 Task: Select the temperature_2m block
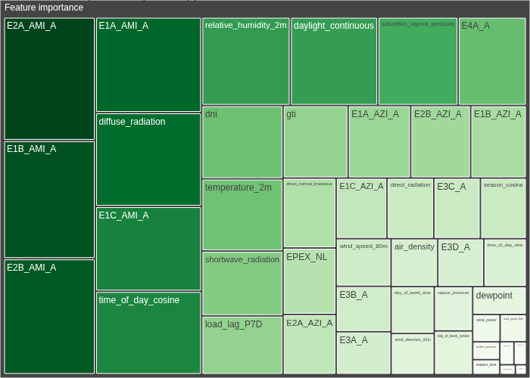coord(242,215)
